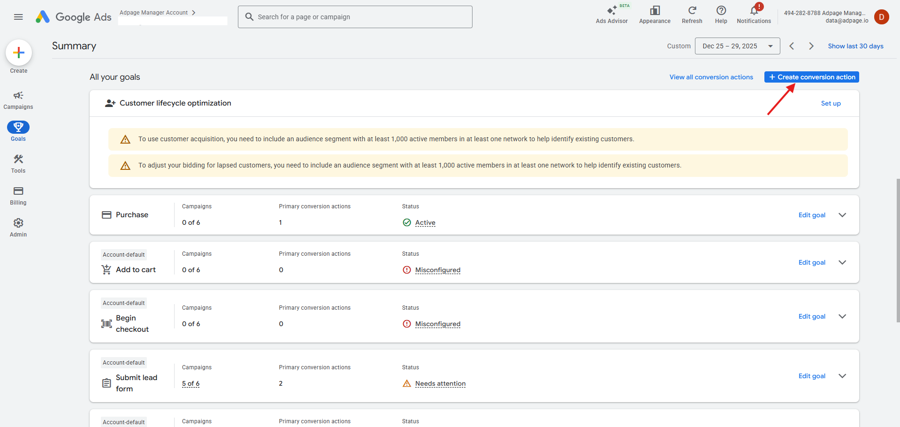Open Admin settings gear

(x=18, y=228)
